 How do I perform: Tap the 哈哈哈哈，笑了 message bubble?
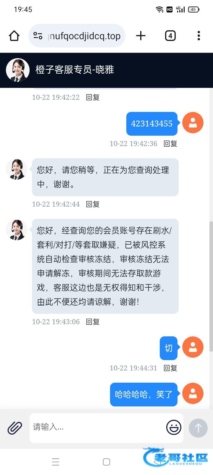[x=144, y=395]
